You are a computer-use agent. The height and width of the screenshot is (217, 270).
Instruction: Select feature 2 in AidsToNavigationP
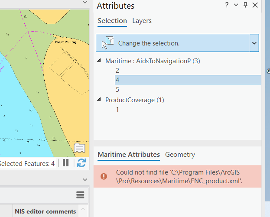[117, 70]
